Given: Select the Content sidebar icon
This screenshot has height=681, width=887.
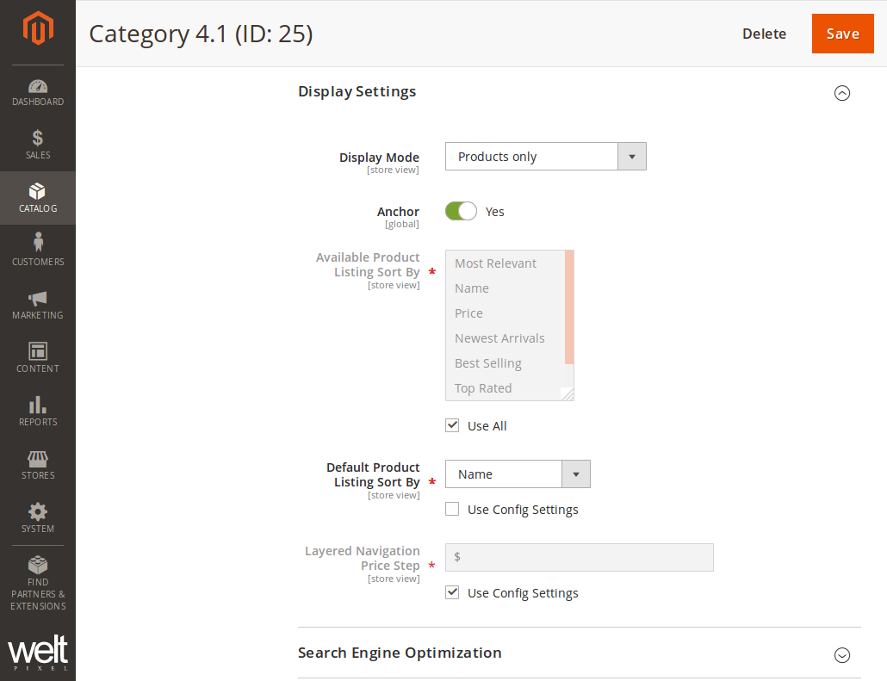Looking at the screenshot, I should tap(38, 358).
